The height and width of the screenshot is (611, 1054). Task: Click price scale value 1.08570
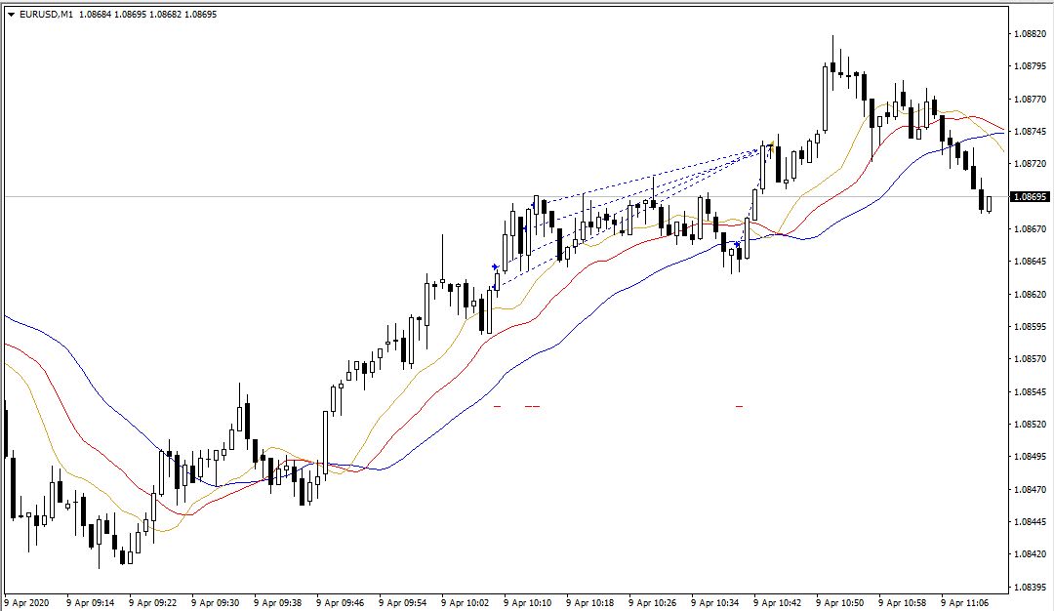pyautogui.click(x=1030, y=359)
